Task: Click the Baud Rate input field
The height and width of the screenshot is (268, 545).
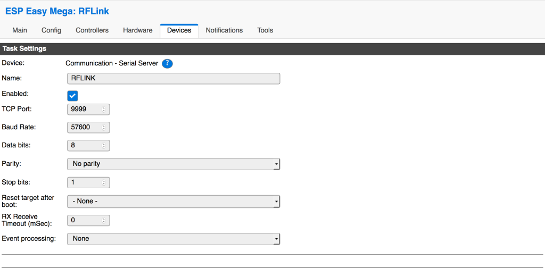Action: 84,127
